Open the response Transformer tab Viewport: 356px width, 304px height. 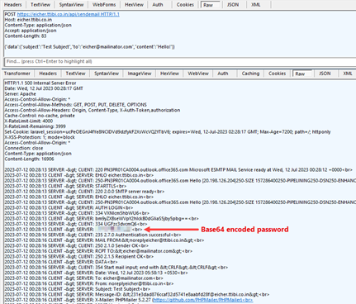[17, 74]
